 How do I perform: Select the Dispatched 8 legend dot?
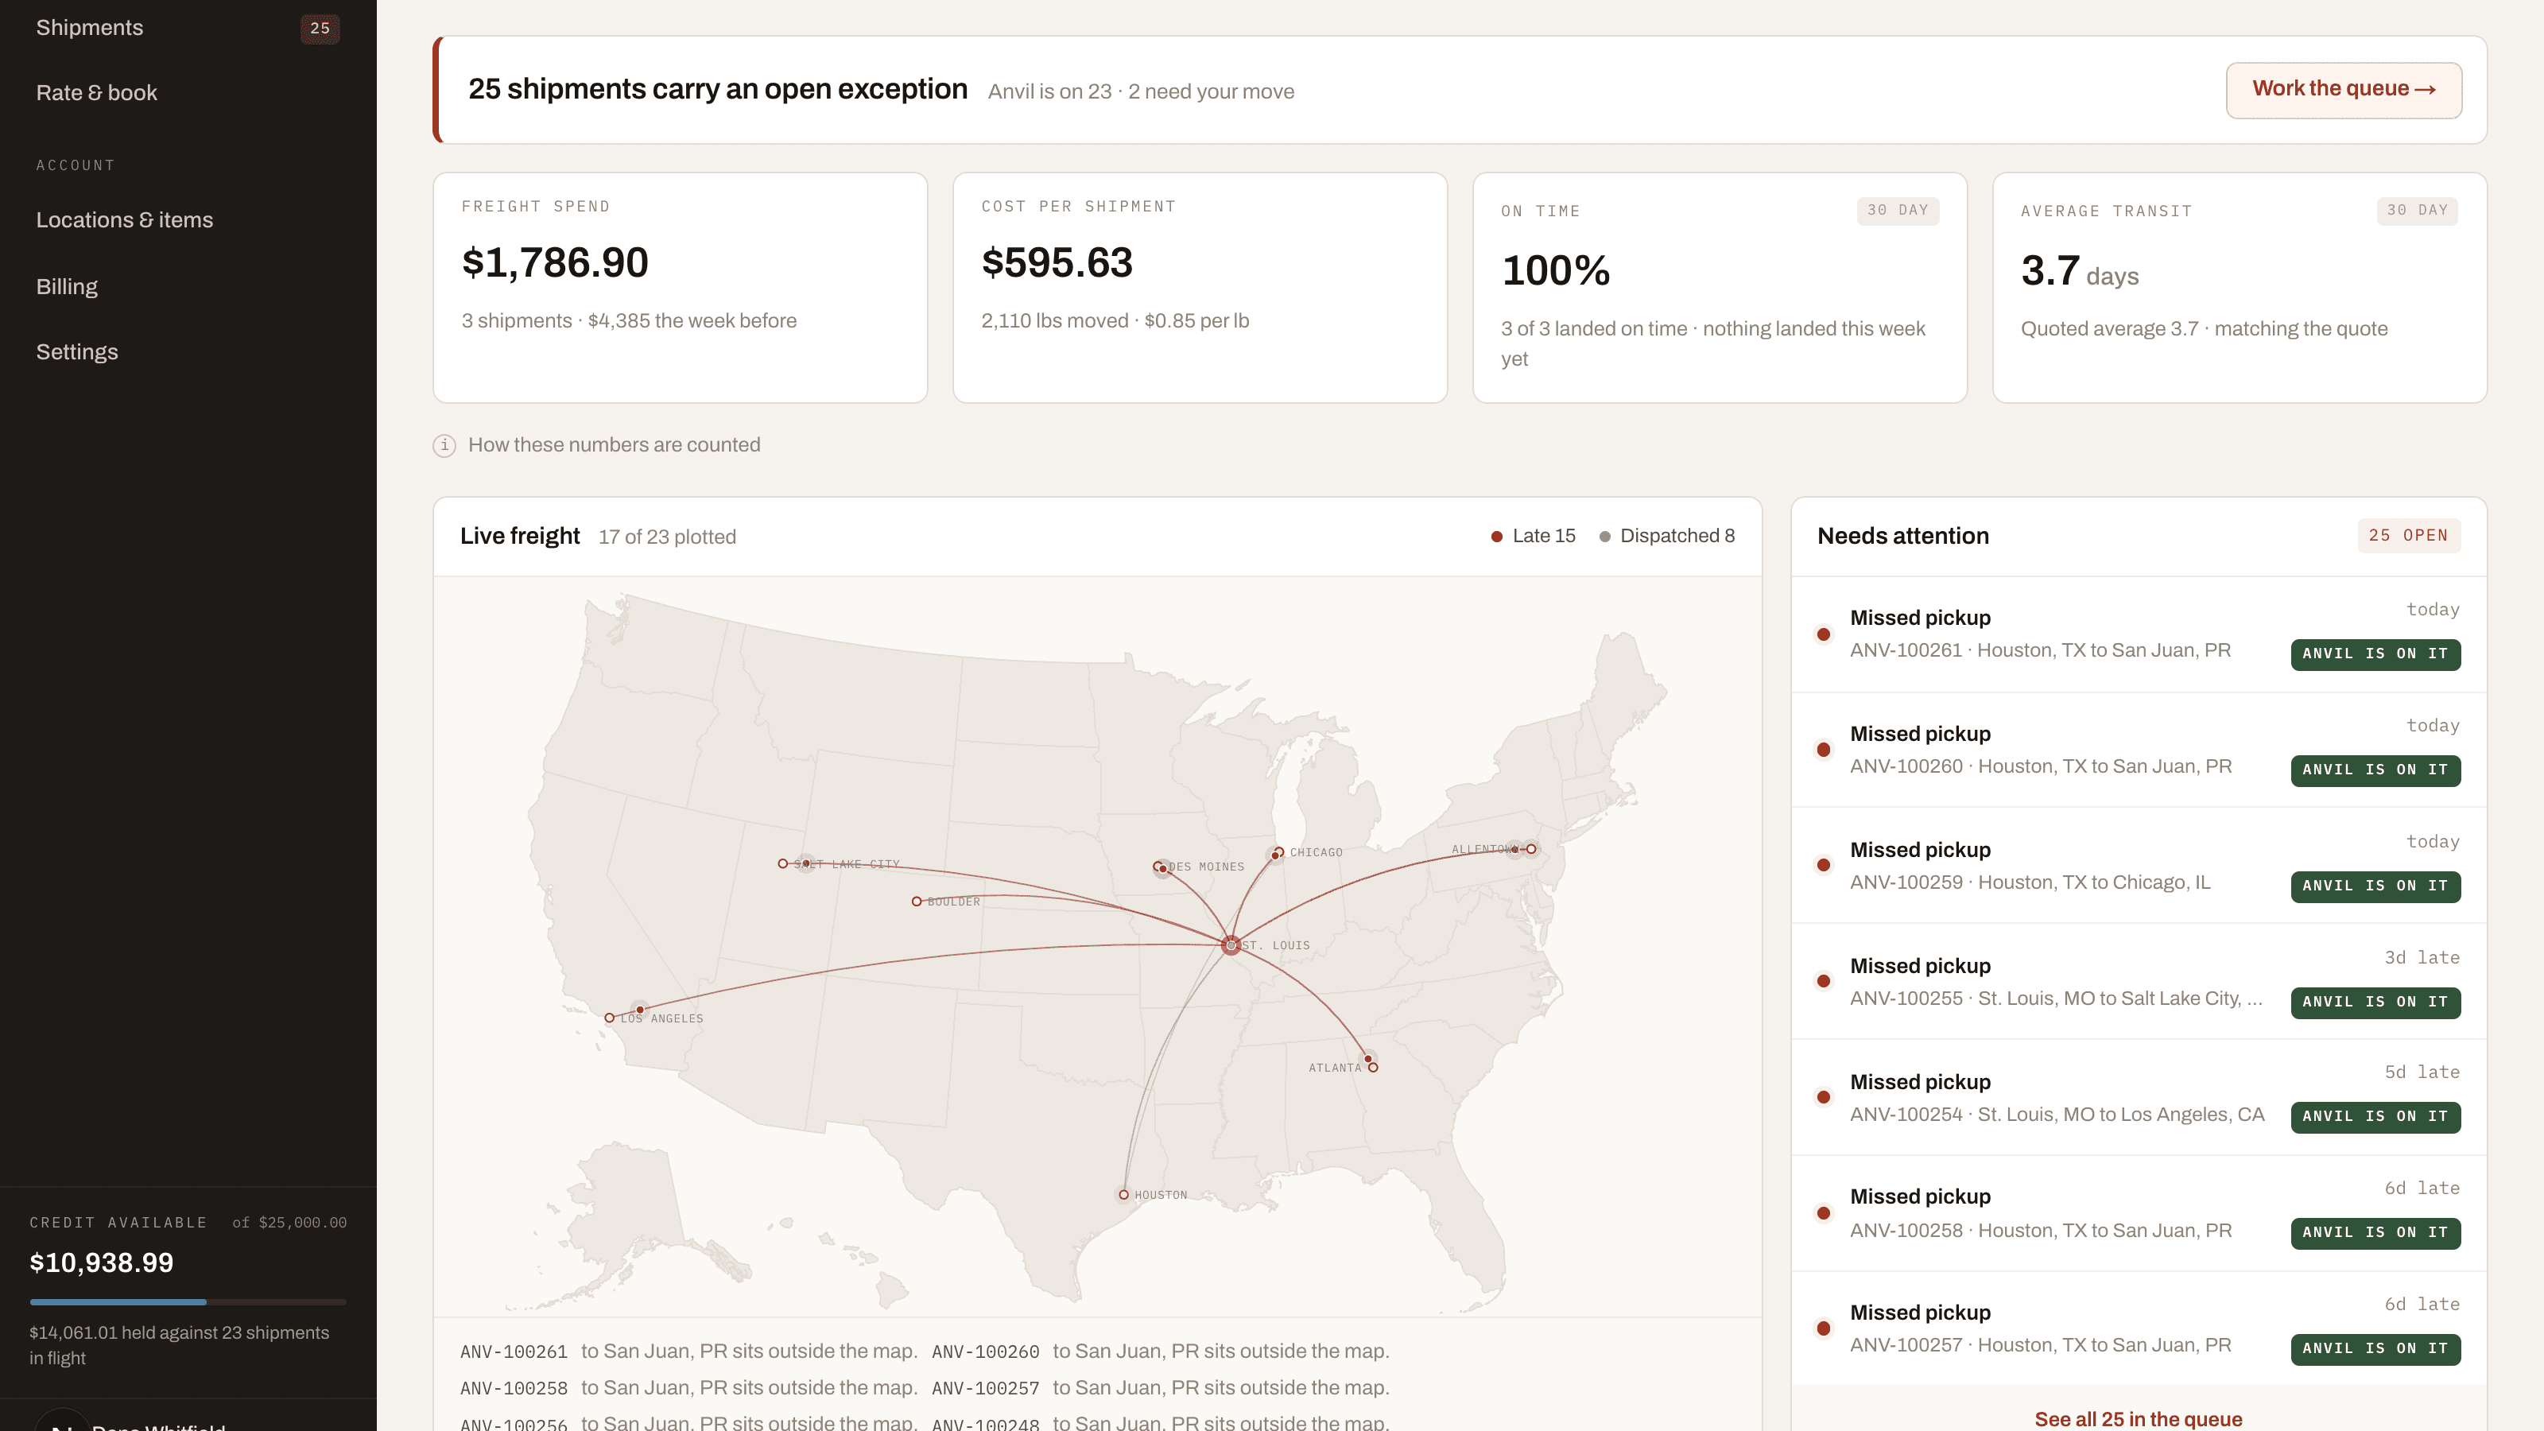(1605, 537)
